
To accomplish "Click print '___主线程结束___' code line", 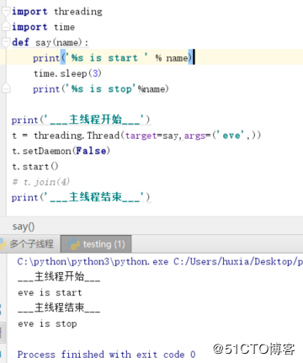I will [81, 197].
